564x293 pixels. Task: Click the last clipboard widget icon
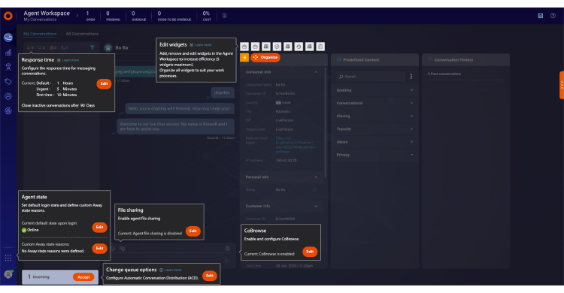pyautogui.click(x=320, y=47)
